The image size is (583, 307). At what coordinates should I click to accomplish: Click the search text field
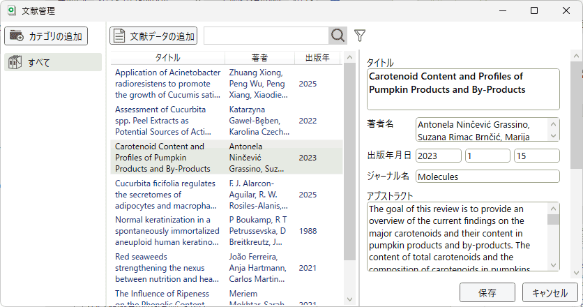click(266, 36)
